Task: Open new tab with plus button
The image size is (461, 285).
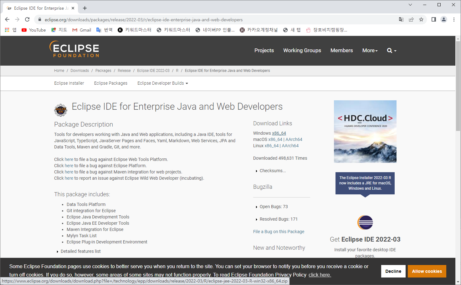Action: [x=85, y=8]
